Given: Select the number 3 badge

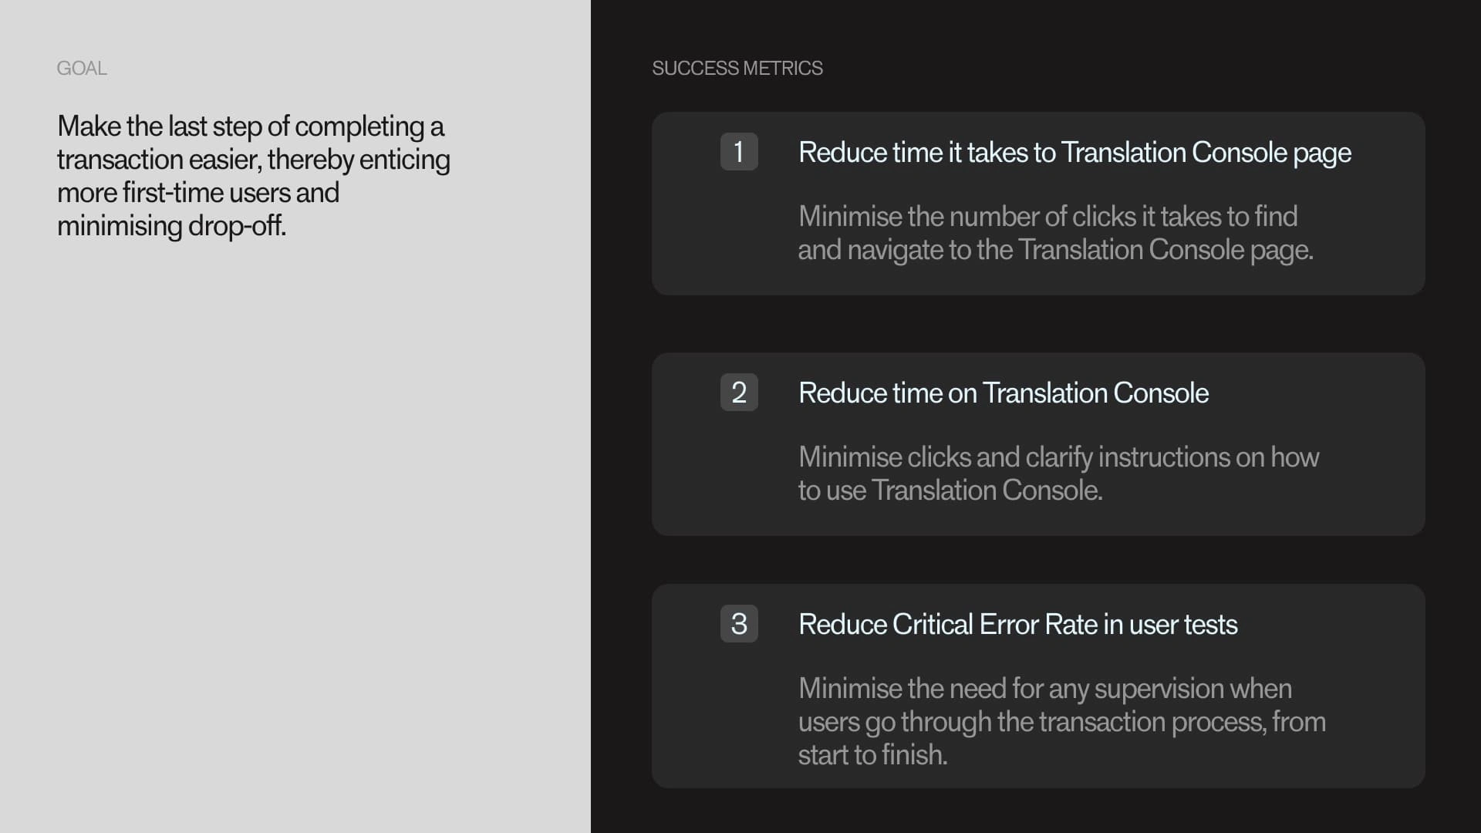Looking at the screenshot, I should pos(738,624).
